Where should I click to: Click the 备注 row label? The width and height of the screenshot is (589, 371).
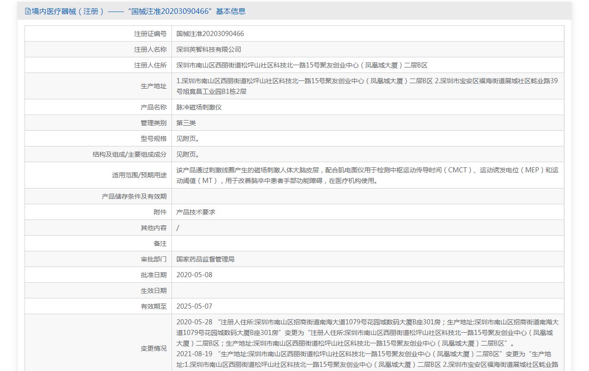point(160,243)
